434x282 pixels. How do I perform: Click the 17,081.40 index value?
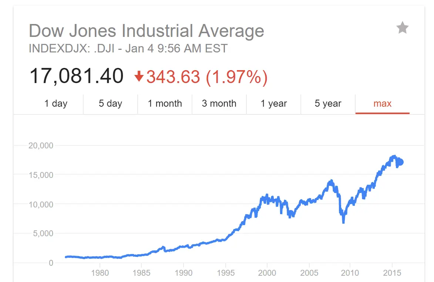coord(76,76)
